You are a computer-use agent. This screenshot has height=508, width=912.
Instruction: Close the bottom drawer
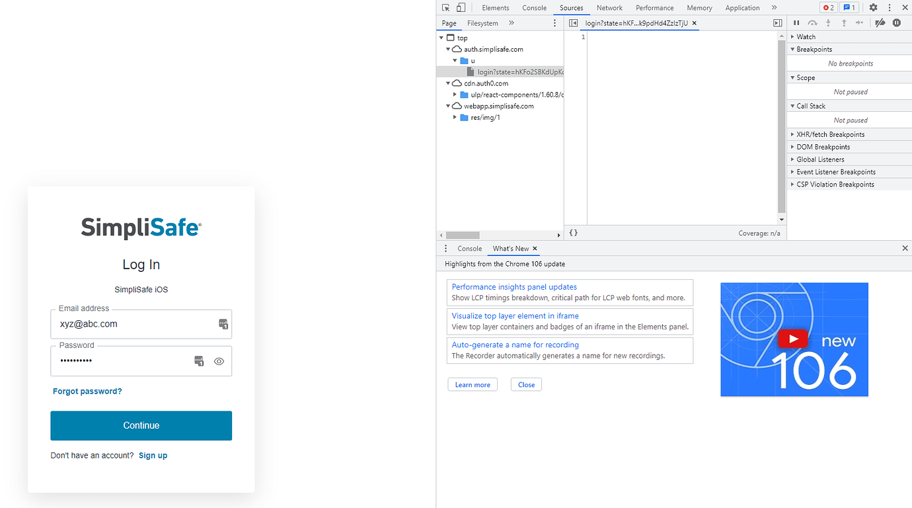905,248
